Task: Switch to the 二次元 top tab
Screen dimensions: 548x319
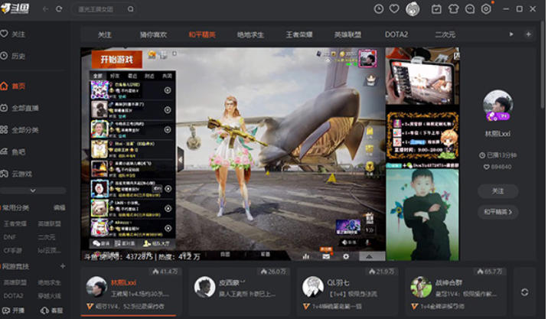Action: (445, 34)
